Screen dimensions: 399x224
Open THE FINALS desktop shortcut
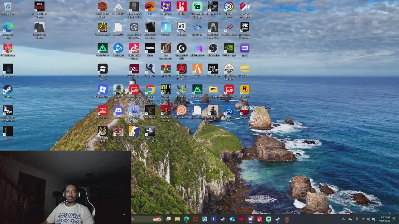coord(118,9)
